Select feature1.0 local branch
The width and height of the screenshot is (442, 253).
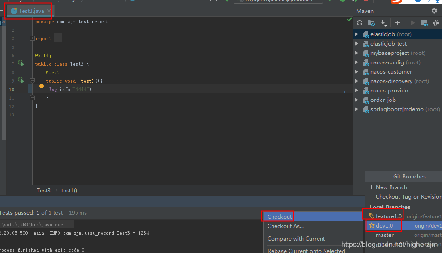[404, 216]
